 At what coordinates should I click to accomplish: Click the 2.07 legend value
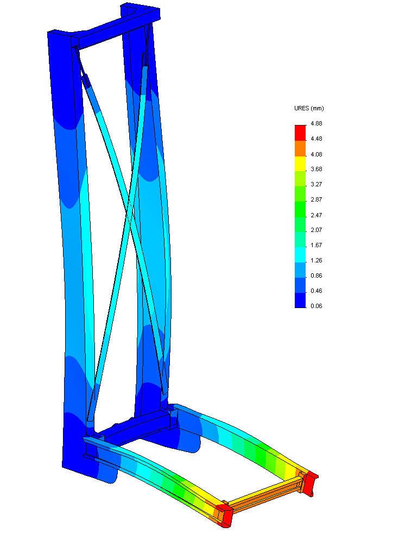(316, 230)
